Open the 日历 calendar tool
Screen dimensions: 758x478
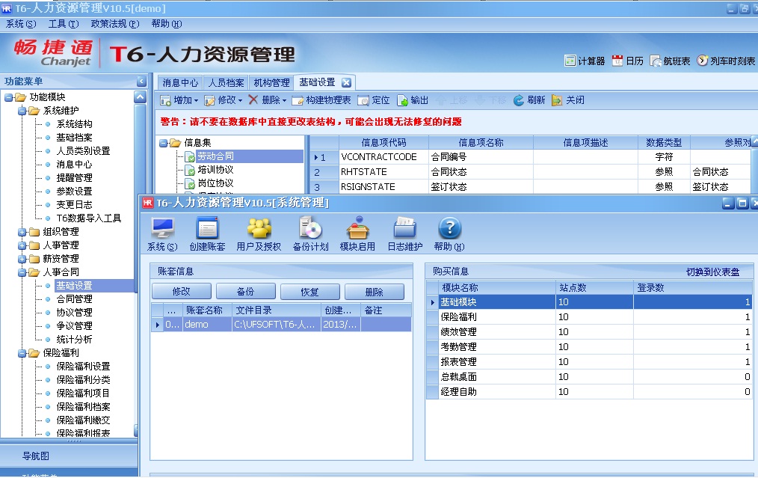(x=627, y=61)
